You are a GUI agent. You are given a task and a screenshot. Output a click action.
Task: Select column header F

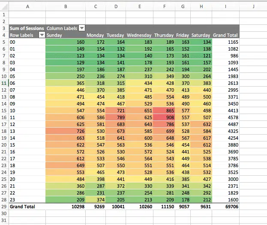pos(164,6)
